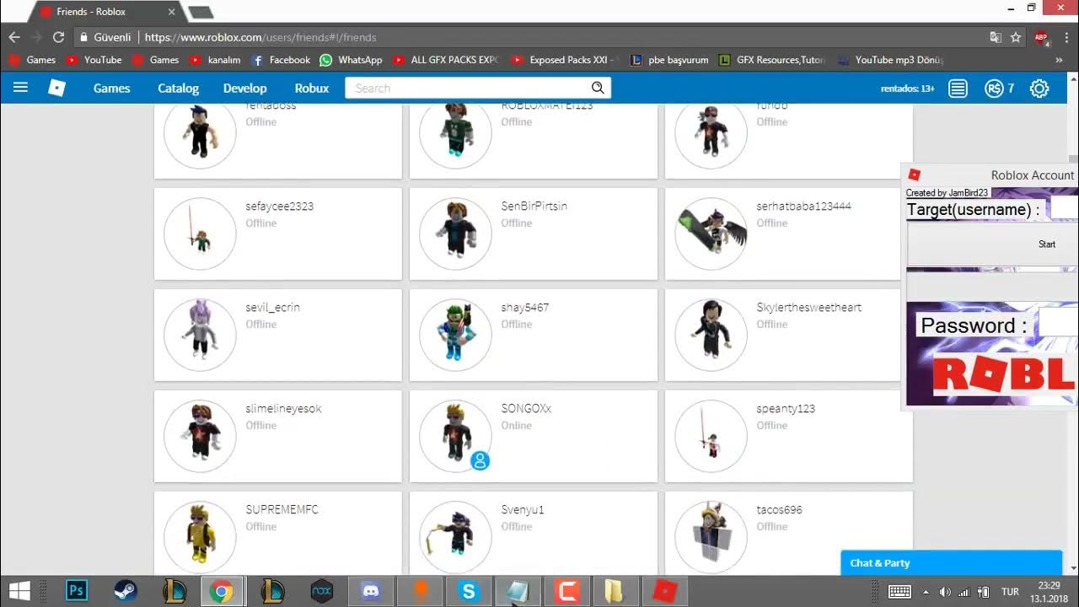Screen dimensions: 1079x607
Task: Open the Roblox hamburger navigation menu
Action: tap(21, 88)
